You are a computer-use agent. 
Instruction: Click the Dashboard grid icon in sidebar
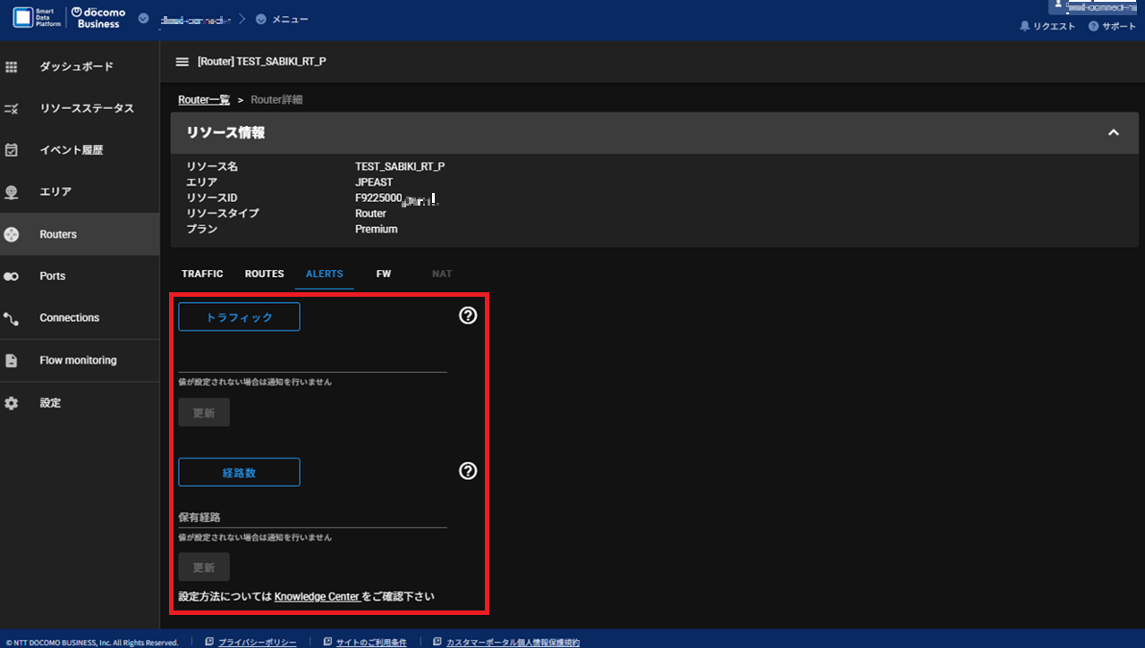pos(12,67)
